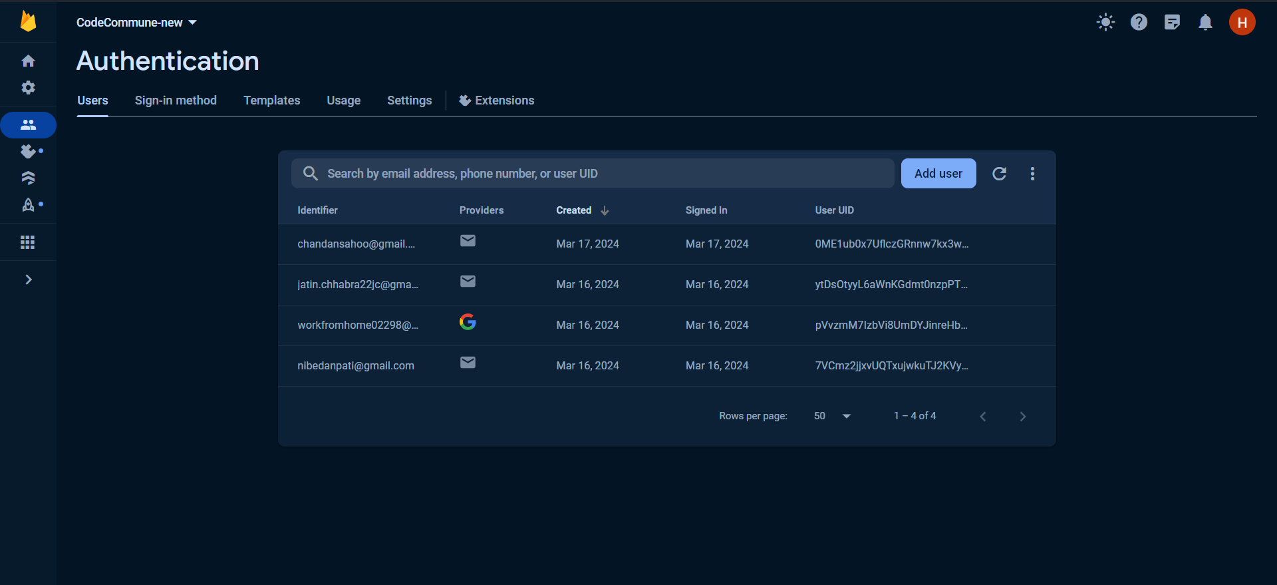
Task: Open the Usage tab
Action: [x=343, y=100]
